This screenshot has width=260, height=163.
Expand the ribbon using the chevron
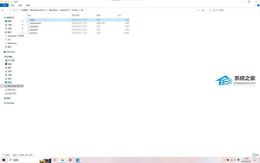[255, 5]
